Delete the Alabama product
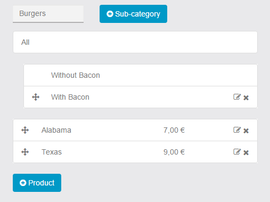The width and height of the screenshot is (270, 202). pos(246,131)
